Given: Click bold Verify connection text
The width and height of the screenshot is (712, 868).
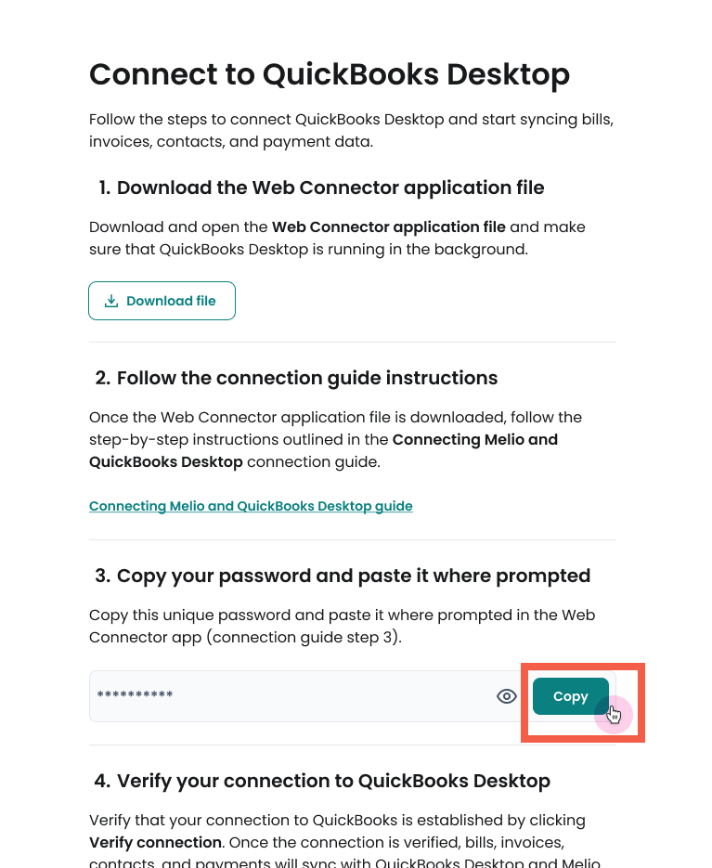Looking at the screenshot, I should tap(155, 843).
